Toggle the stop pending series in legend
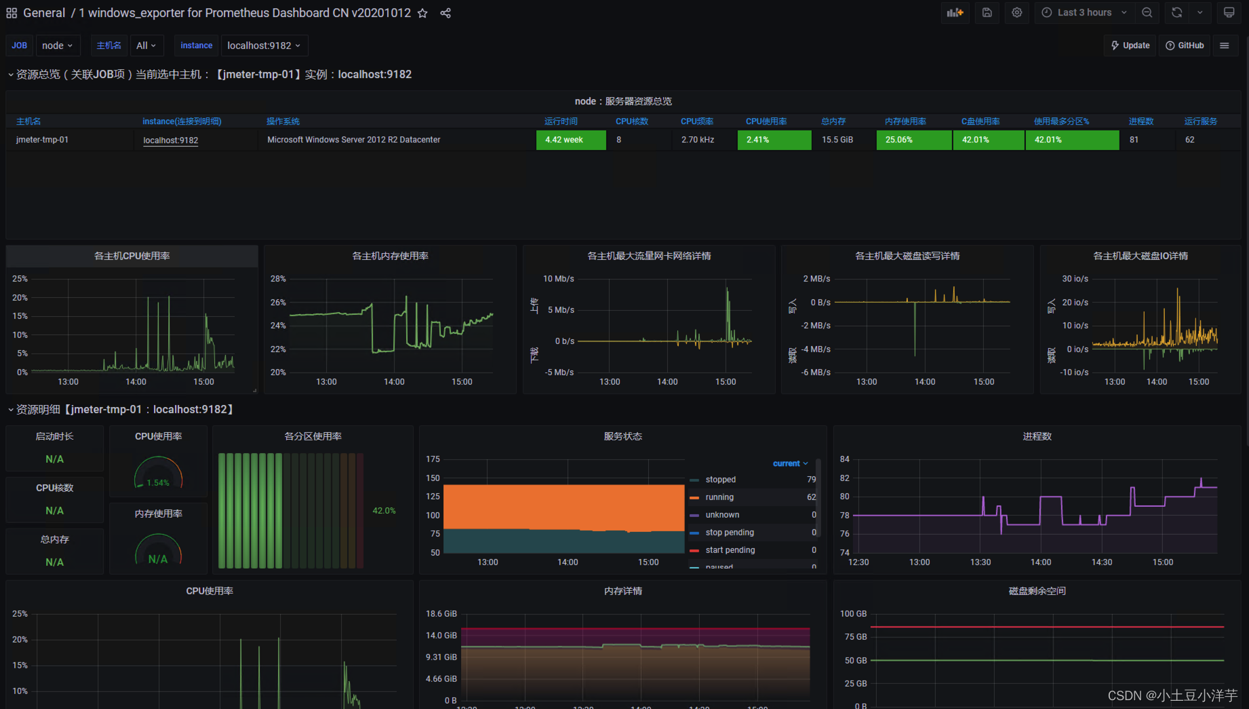The width and height of the screenshot is (1249, 709). coord(730,533)
